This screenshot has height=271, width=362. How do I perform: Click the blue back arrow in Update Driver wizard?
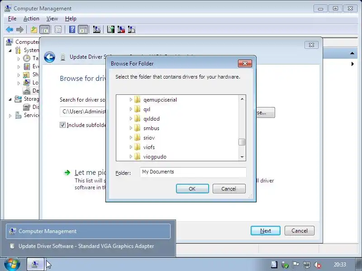[49, 57]
